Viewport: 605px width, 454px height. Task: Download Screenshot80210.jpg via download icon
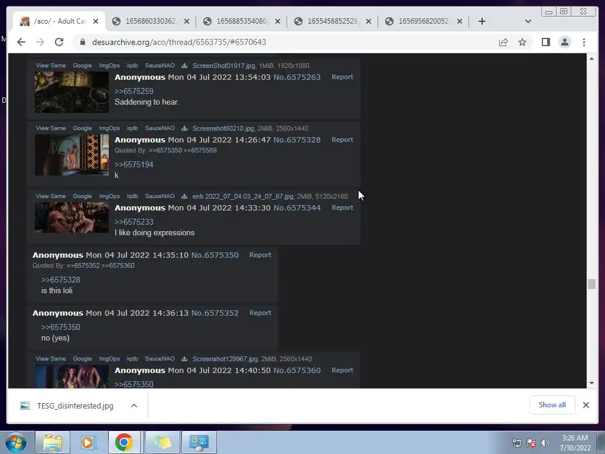point(184,128)
